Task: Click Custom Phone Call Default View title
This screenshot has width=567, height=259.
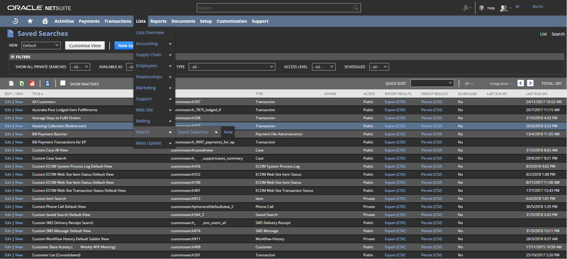Action: coord(59,207)
